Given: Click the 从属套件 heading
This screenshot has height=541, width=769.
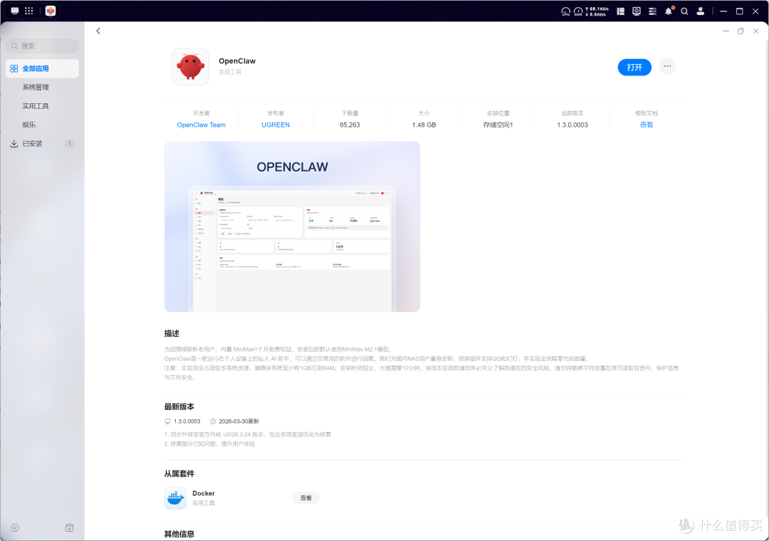Looking at the screenshot, I should 179,473.
